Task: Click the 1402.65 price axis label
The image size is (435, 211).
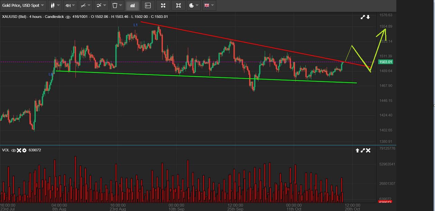Action: coord(386,130)
